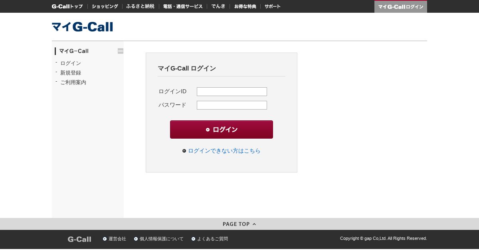Open the でんき menu item
This screenshot has height=251, width=479.
click(x=218, y=6)
